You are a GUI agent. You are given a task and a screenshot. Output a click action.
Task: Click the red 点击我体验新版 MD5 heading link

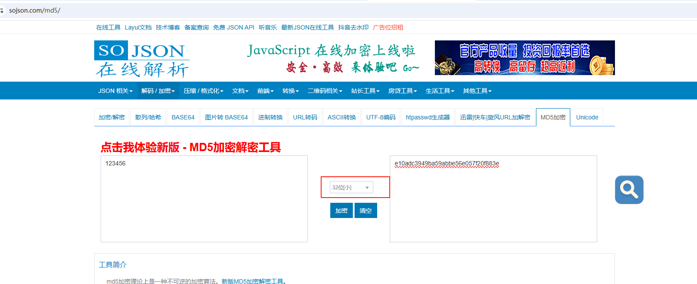pos(191,148)
